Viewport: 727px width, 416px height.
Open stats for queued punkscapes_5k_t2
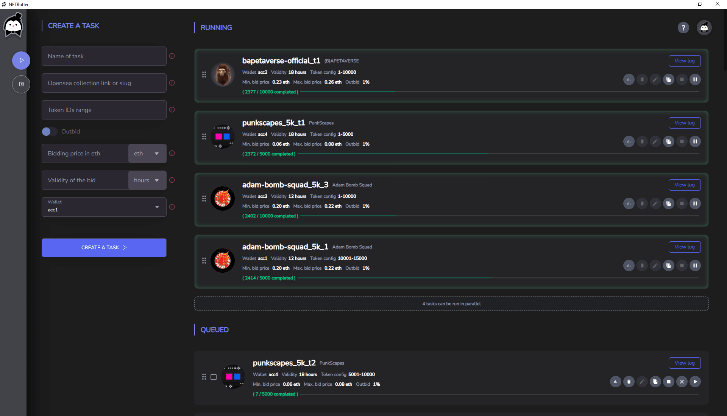tap(616, 382)
